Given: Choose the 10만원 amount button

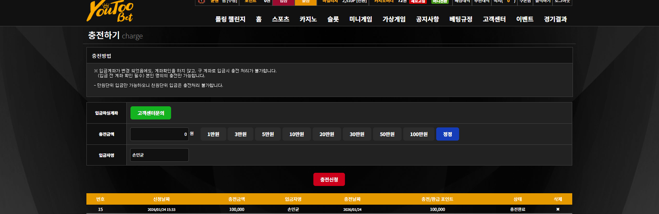Looking at the screenshot, I should (297, 134).
